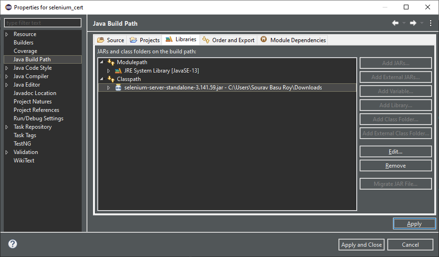The image size is (439, 257).
Task: Select WikiText in the sidebar
Action: pos(24,161)
